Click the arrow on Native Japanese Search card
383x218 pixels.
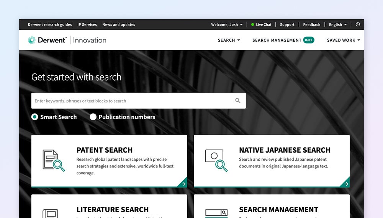point(346,184)
